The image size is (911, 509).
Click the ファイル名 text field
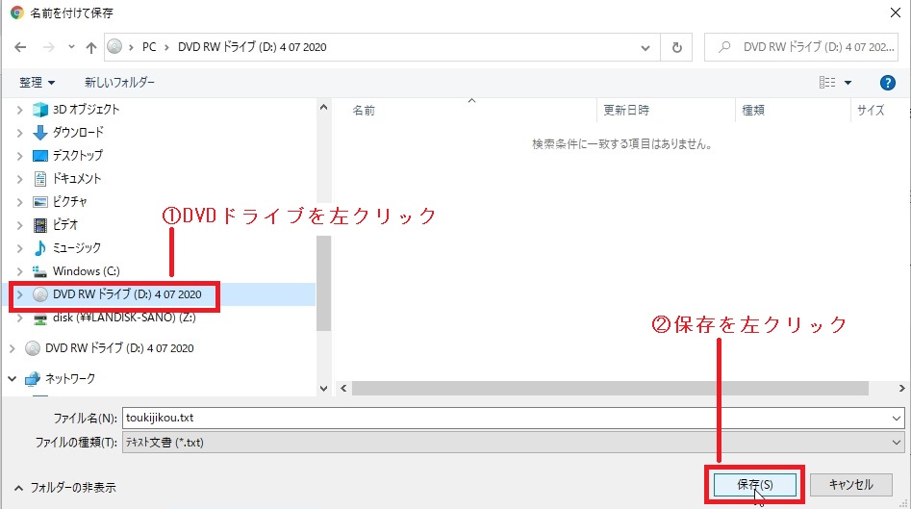pos(510,418)
